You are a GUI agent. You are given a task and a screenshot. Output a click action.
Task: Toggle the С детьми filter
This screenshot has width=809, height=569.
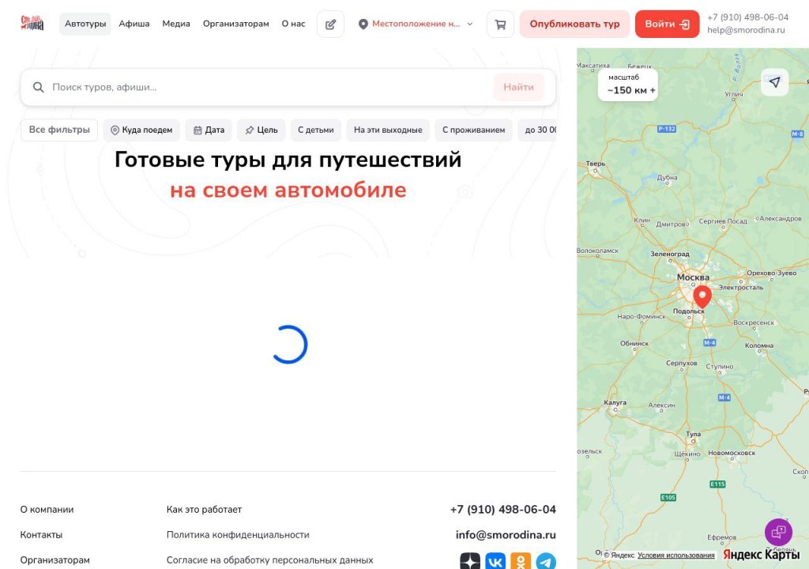315,130
